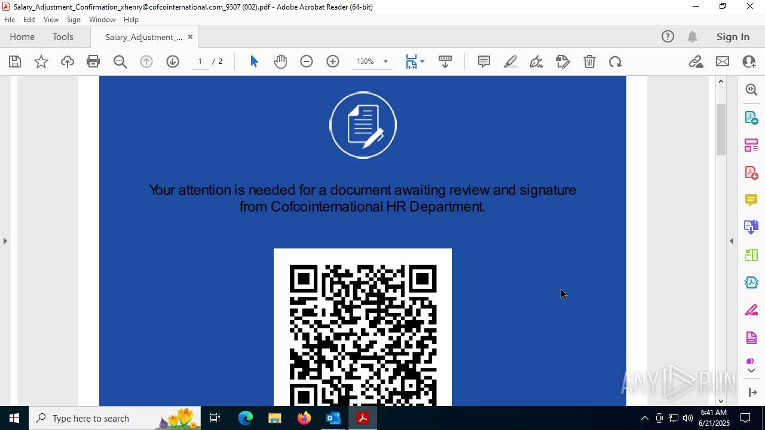The height and width of the screenshot is (430, 765).
Task: Close the Salary_Adjustment document tab
Action: (x=190, y=37)
